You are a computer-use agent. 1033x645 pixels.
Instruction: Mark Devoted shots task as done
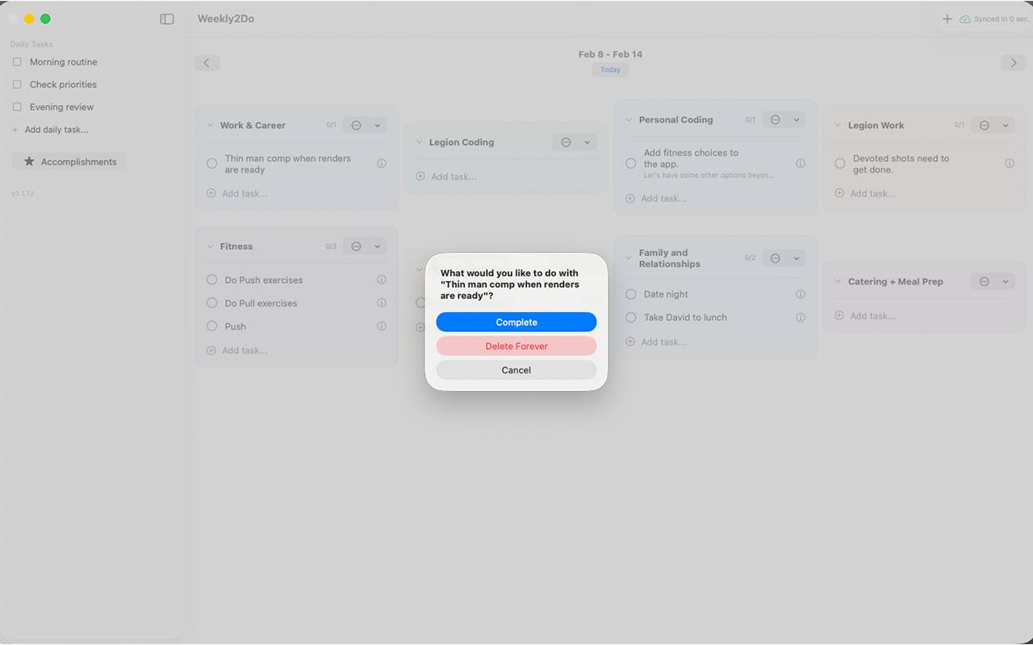[840, 164]
